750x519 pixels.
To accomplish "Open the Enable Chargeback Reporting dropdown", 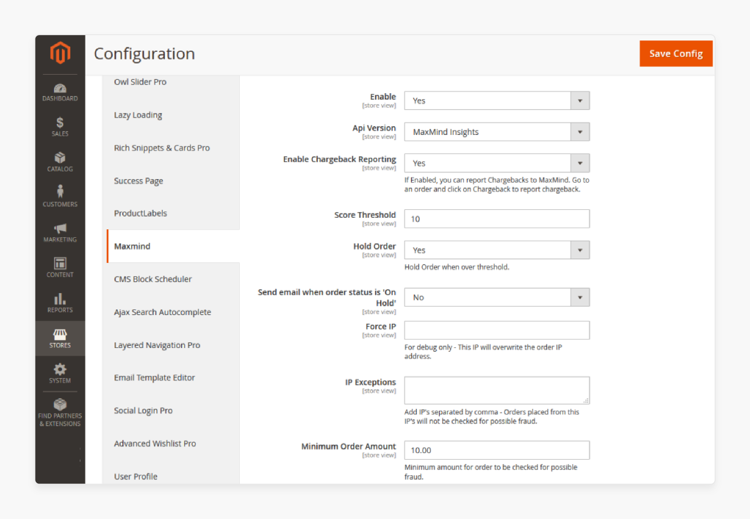I will 497,163.
